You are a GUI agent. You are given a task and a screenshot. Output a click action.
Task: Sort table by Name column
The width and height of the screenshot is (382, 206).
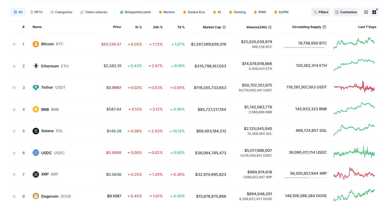pyautogui.click(x=37, y=27)
